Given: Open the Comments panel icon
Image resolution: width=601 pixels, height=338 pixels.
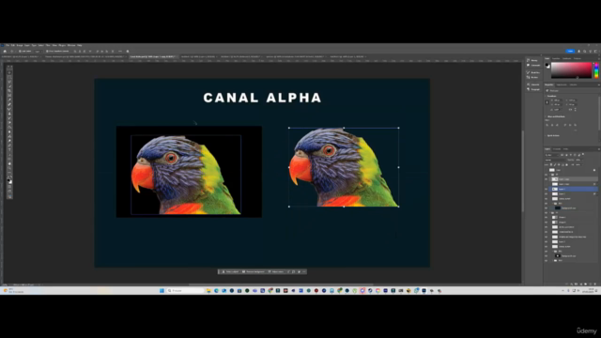Looking at the screenshot, I should click(x=528, y=65).
